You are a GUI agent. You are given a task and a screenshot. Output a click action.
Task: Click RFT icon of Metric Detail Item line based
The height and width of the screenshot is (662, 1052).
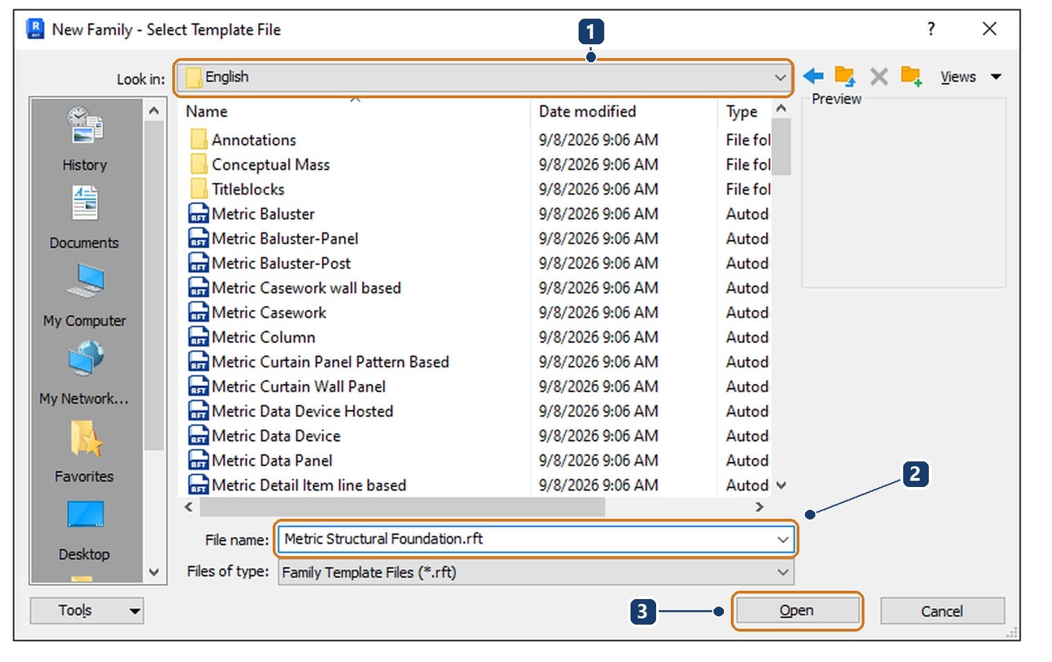tap(199, 485)
